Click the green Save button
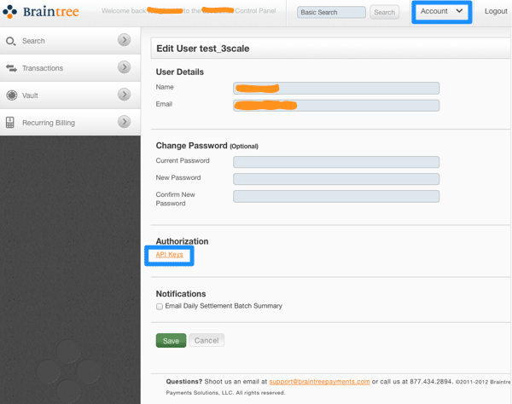Image resolution: width=512 pixels, height=404 pixels. pos(171,340)
